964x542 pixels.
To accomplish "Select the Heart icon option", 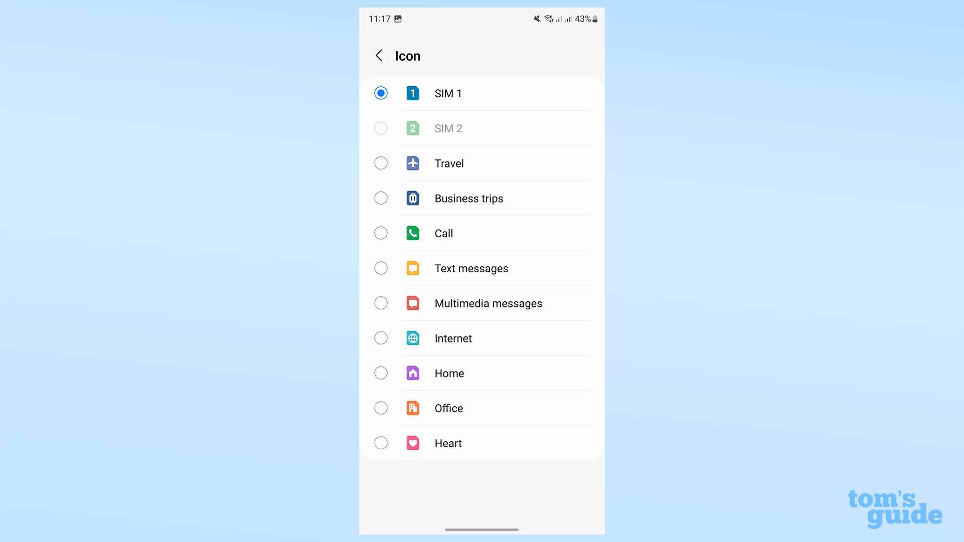I will pyautogui.click(x=381, y=443).
